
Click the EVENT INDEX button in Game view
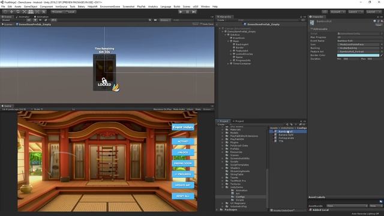(182, 127)
